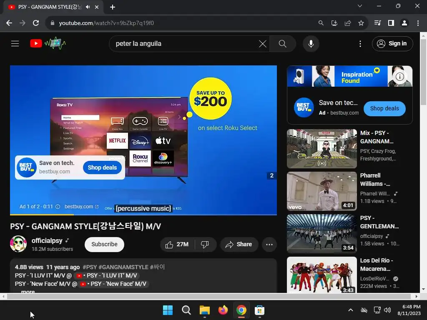Open Windows taskbar search
This screenshot has height=320, width=427.
click(x=186, y=310)
